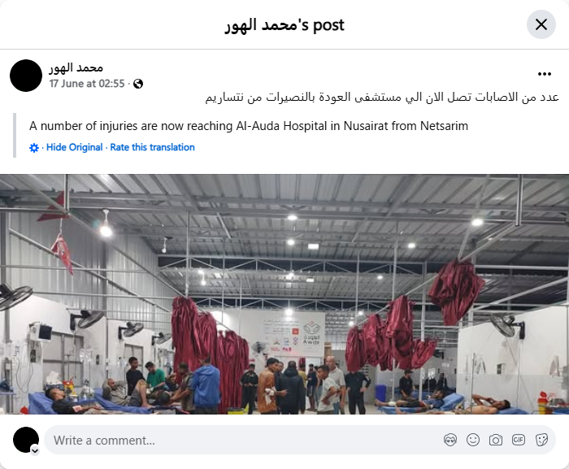
Task: Click the original Arabic post text
Action: [382, 98]
